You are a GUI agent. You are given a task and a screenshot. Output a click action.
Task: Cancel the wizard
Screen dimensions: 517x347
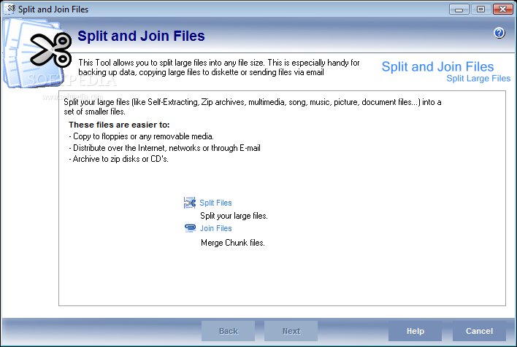tap(479, 331)
